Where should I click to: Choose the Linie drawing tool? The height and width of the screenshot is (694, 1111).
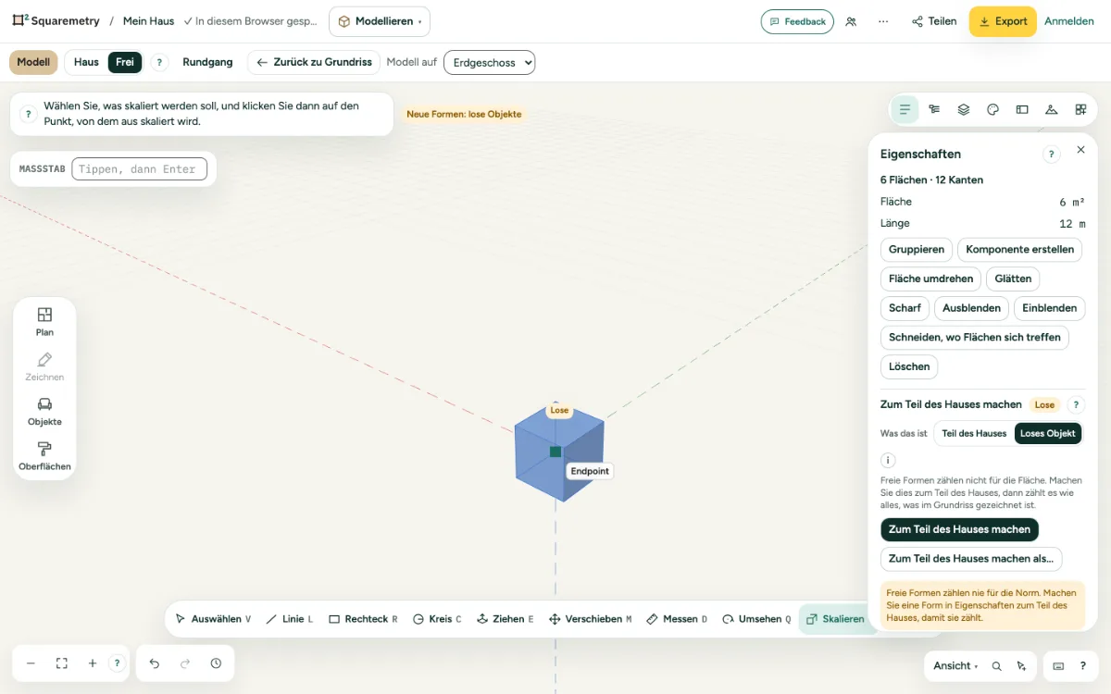290,619
